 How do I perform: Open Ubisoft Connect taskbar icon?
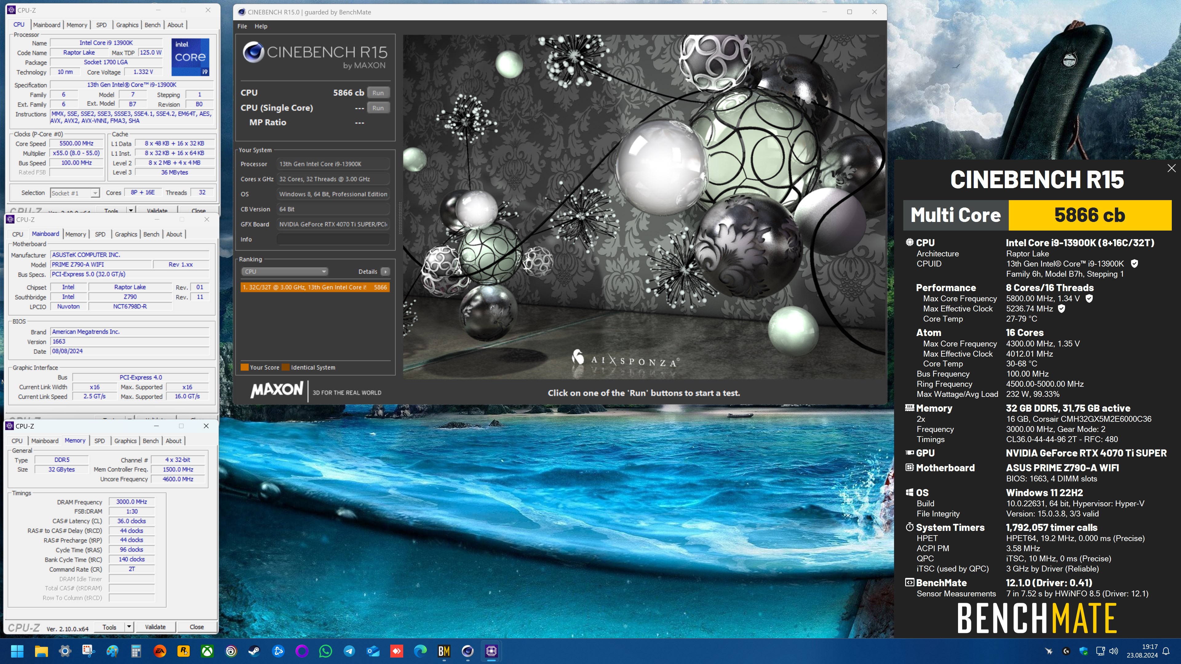click(x=231, y=651)
